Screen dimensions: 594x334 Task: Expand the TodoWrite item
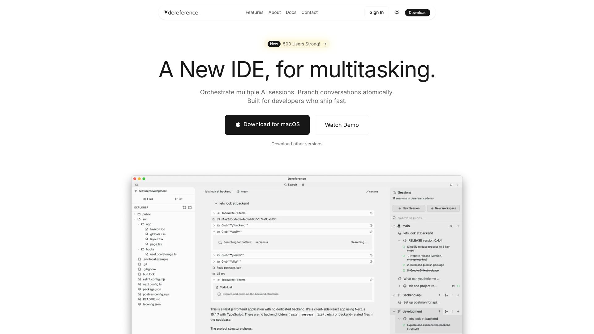click(214, 213)
